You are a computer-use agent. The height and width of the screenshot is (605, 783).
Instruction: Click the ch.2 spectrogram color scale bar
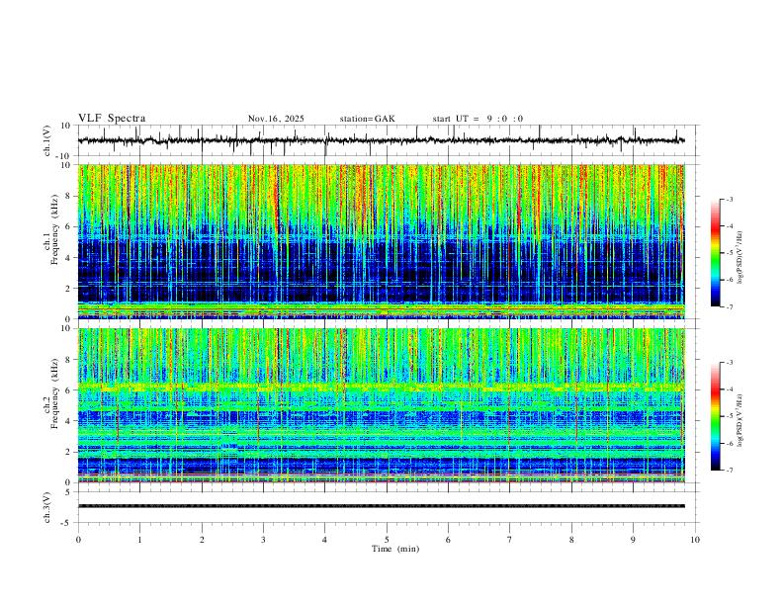pyautogui.click(x=716, y=416)
